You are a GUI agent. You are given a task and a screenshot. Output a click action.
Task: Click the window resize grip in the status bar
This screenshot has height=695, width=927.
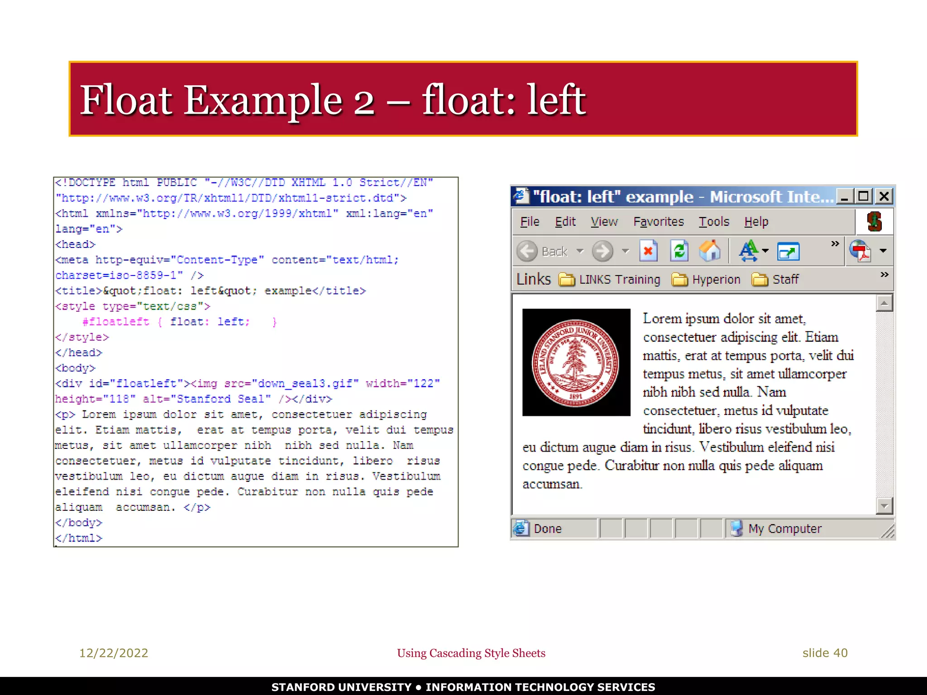(x=888, y=531)
